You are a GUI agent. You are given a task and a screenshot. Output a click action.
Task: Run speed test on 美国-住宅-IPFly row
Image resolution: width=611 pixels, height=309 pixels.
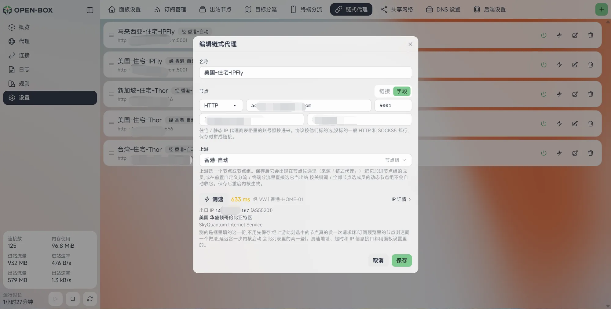pyautogui.click(x=559, y=65)
